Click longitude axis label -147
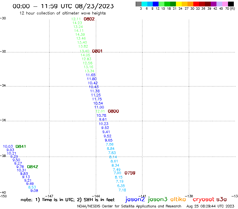Screen dimensions: 238x209 click(x=49, y=196)
